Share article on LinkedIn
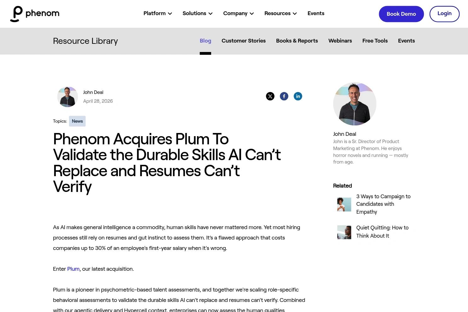This screenshot has height=312, width=468. point(298,96)
